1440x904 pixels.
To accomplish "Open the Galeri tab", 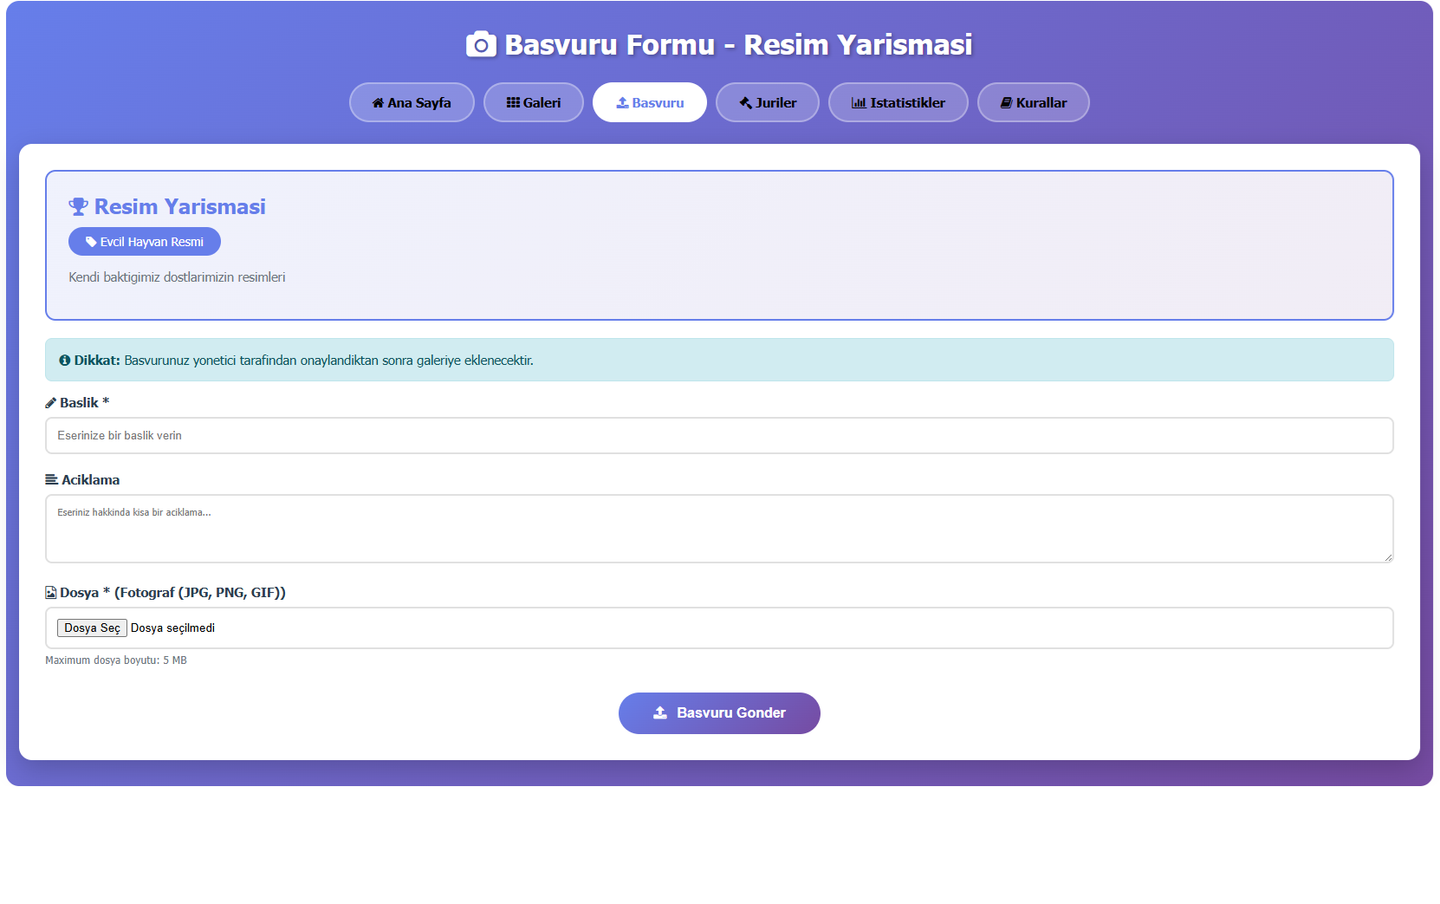I will click(534, 102).
